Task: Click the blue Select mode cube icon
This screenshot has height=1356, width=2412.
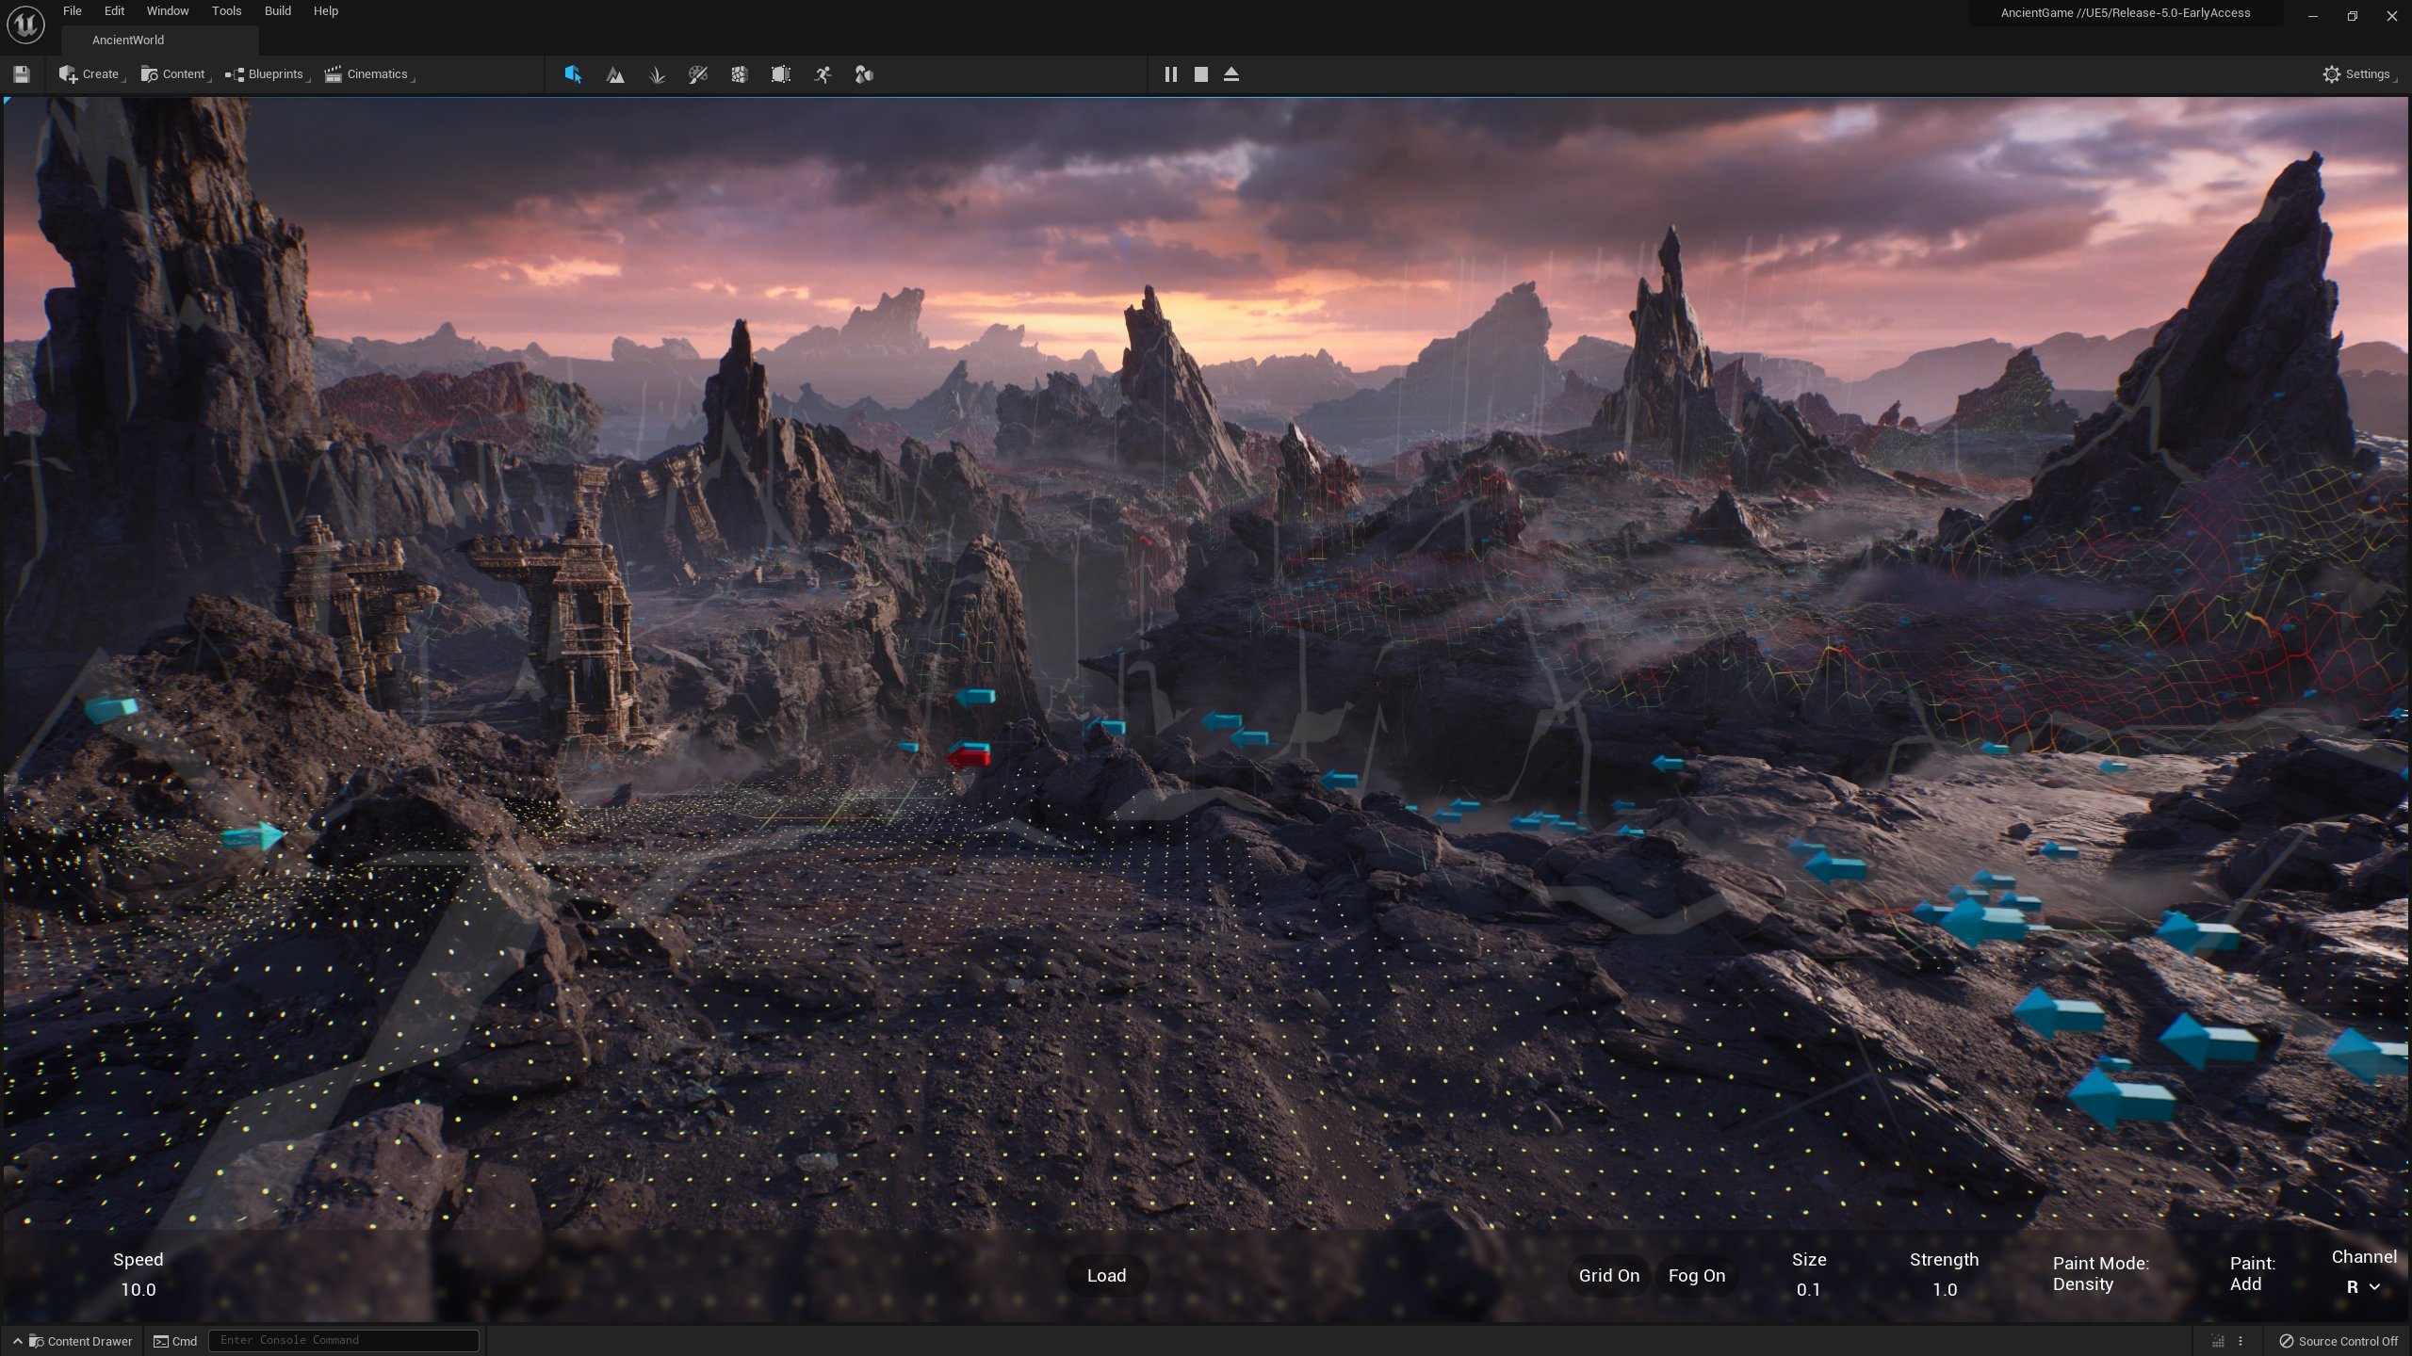Action: pyautogui.click(x=573, y=74)
